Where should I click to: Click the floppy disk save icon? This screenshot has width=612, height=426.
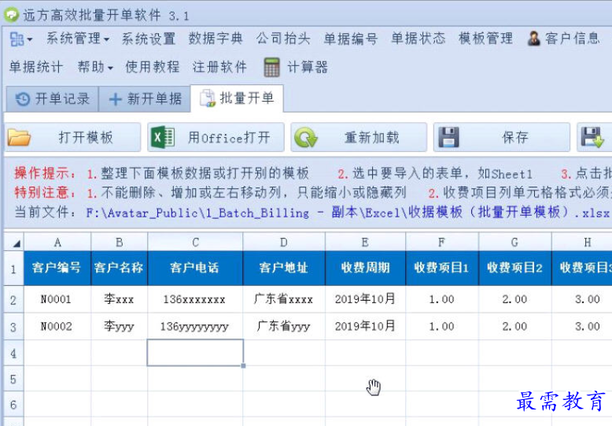point(449,137)
